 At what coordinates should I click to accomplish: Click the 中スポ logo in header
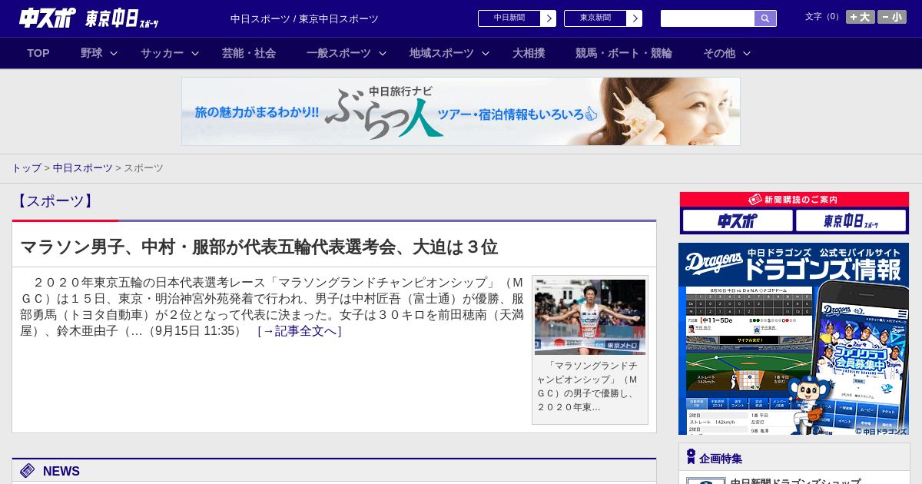click(x=47, y=18)
